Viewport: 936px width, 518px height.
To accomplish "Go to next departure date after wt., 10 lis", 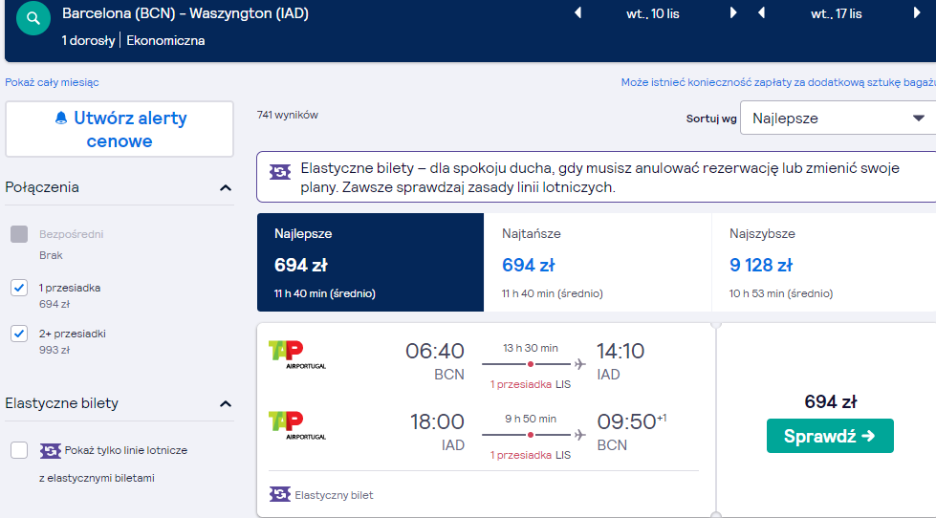I will click(733, 12).
